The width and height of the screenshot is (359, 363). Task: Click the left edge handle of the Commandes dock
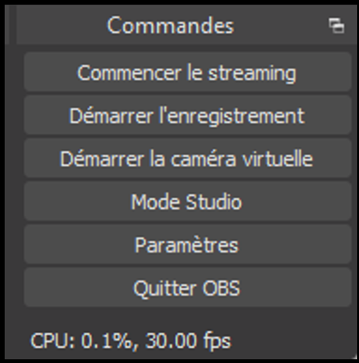pos(10,25)
